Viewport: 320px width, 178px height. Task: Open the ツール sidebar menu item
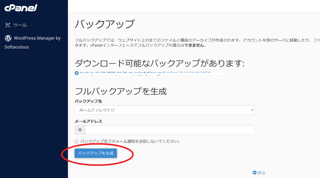pos(20,25)
